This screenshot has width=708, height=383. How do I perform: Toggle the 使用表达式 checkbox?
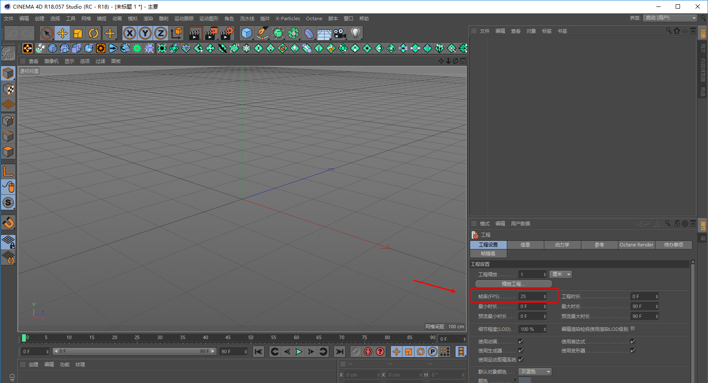click(x=633, y=341)
